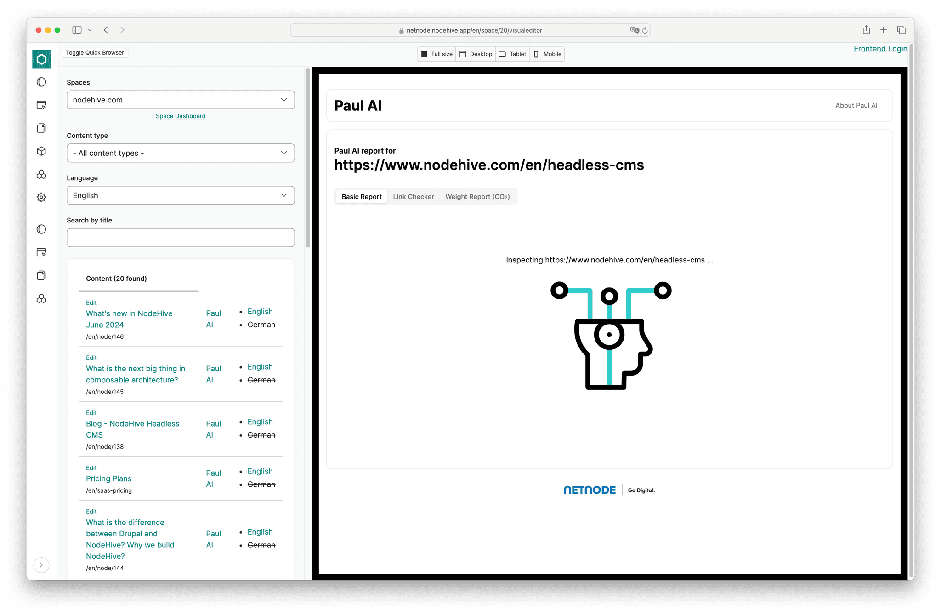Click the NodeHive hexagon logo icon

(x=41, y=59)
